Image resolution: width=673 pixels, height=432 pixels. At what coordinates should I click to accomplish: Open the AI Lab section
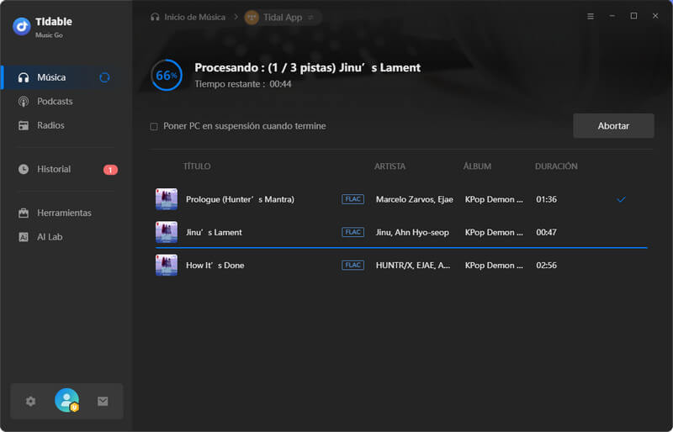coord(66,237)
